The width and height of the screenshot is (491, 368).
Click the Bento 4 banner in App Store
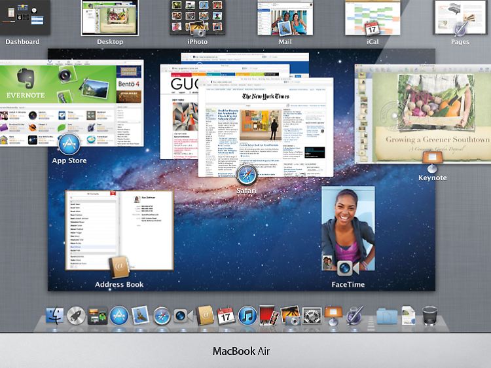(x=129, y=84)
